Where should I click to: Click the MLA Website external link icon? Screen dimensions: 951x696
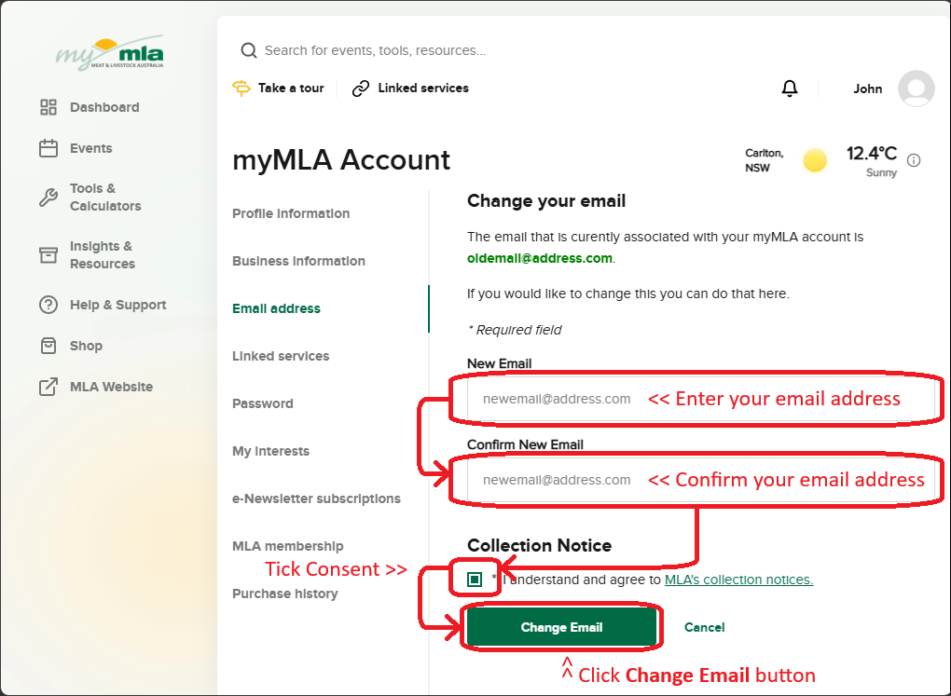click(48, 387)
